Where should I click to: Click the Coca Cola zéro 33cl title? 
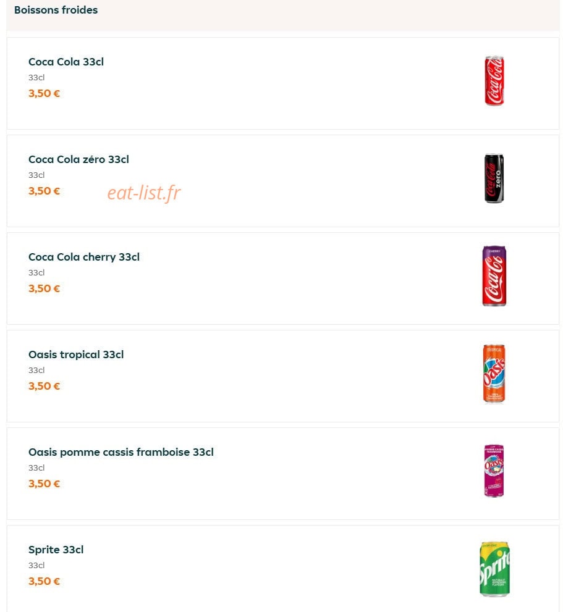click(x=78, y=159)
